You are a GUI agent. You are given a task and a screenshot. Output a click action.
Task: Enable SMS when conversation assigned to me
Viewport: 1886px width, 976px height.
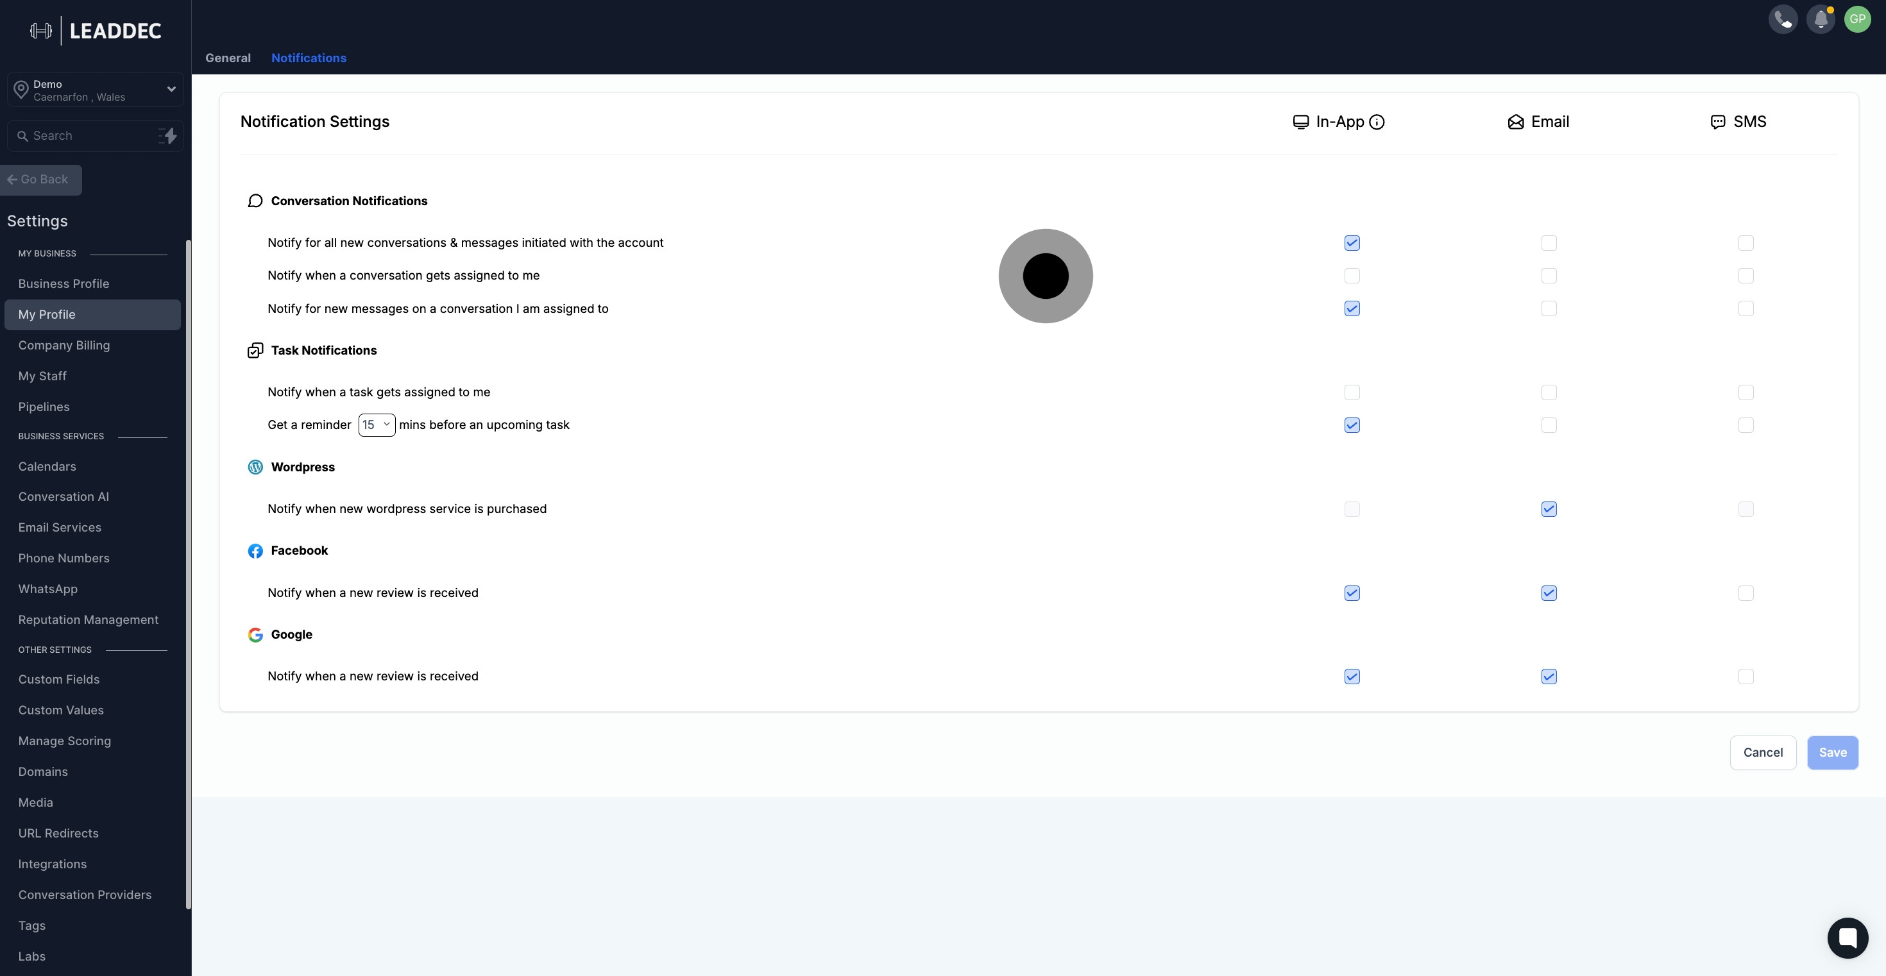pos(1746,276)
